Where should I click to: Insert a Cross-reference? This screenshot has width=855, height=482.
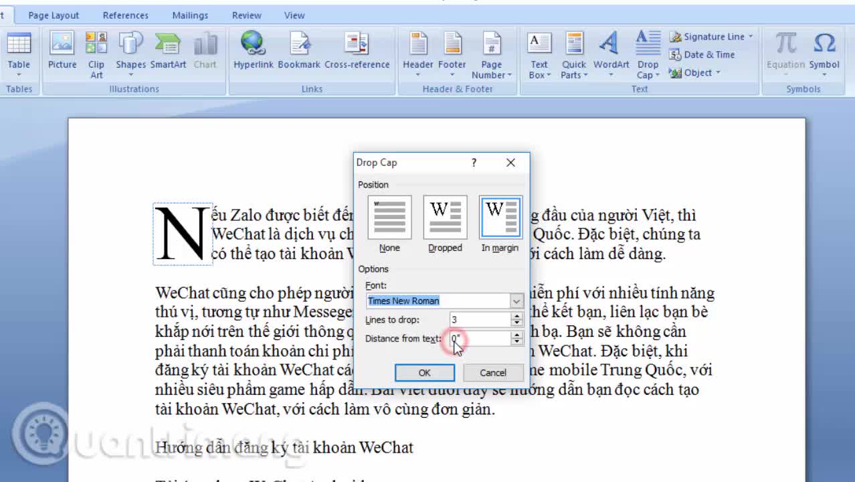click(x=357, y=51)
